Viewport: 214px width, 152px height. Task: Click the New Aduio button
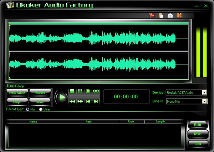[17, 93]
